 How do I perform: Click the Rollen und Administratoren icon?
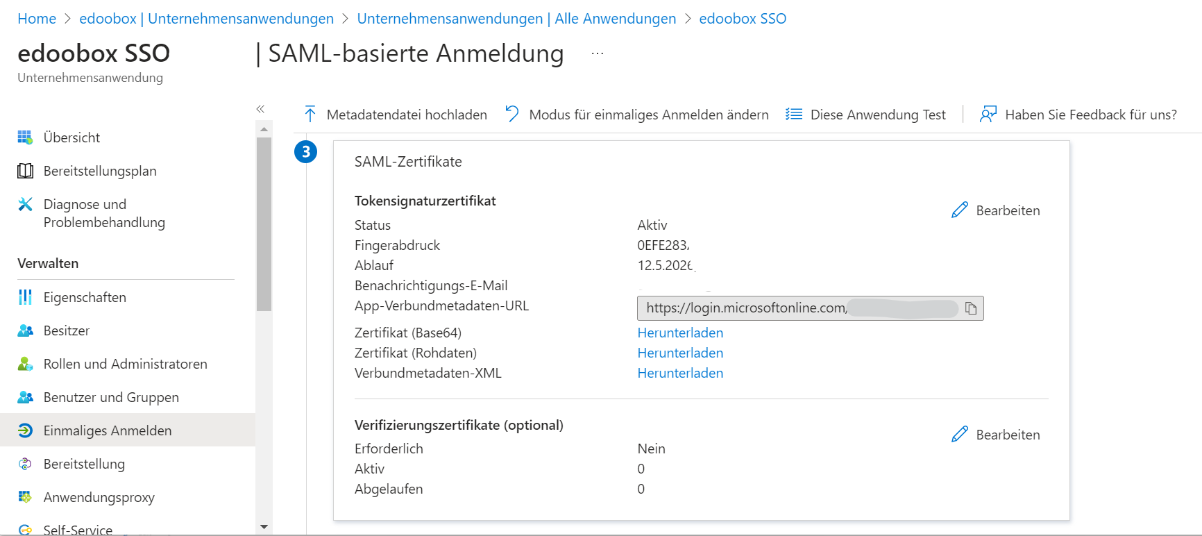coord(25,364)
